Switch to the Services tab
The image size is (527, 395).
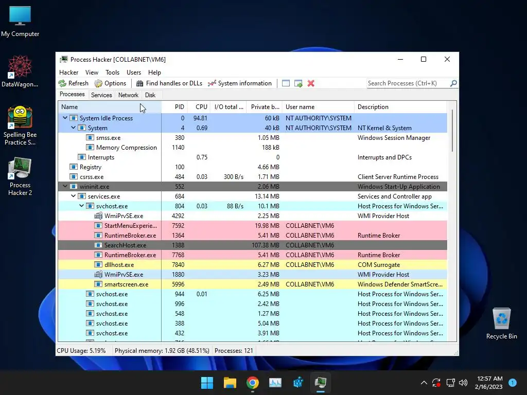click(x=101, y=95)
